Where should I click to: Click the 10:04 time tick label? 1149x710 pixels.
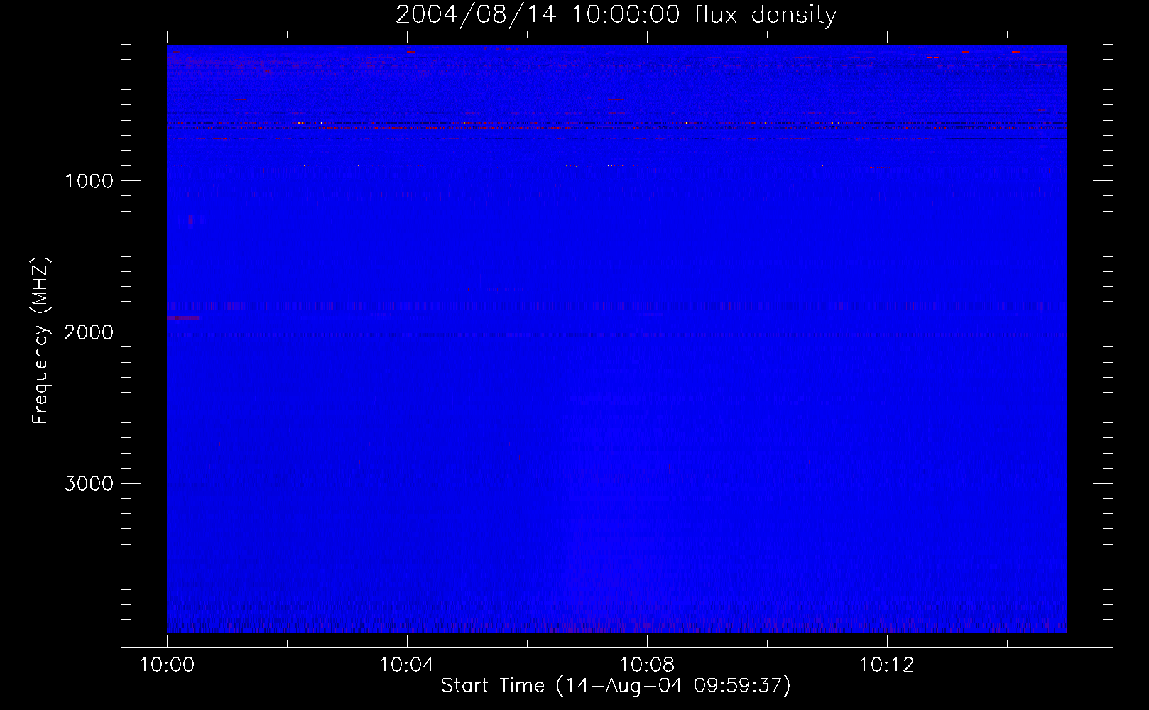tap(407, 665)
